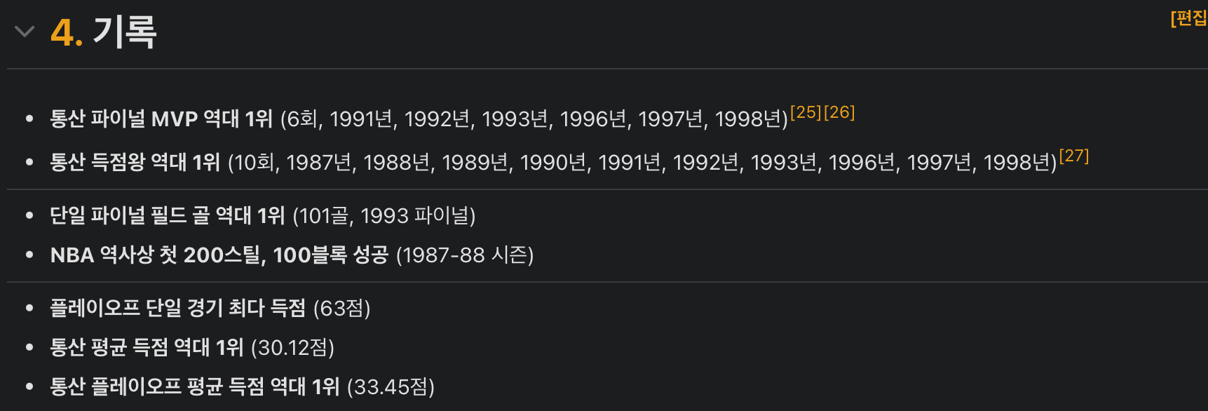Open the section number 4. anchor link
This screenshot has height=411, width=1208.
coord(67,33)
